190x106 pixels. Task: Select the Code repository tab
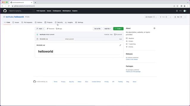[7, 22]
